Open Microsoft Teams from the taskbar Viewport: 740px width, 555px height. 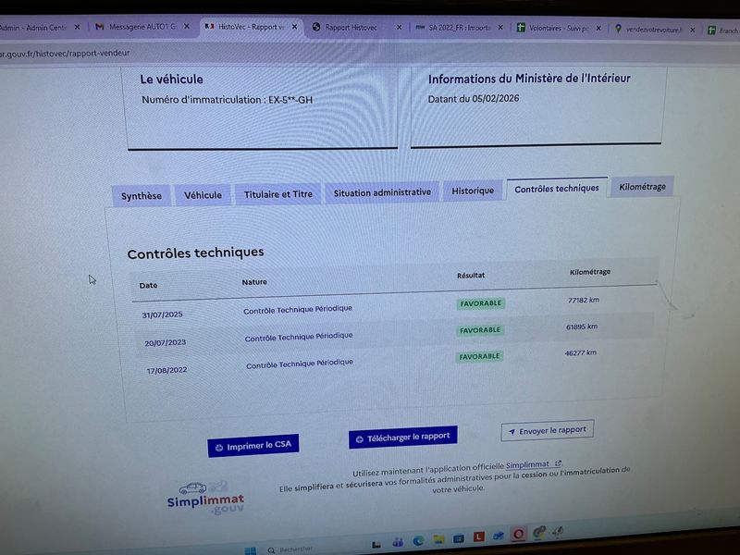coord(398,540)
